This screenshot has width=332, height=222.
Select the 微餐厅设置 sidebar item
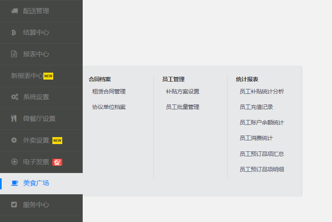[x=41, y=119]
